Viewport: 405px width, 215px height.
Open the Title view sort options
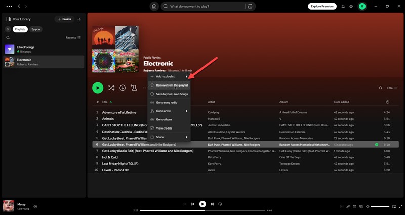[x=392, y=88]
